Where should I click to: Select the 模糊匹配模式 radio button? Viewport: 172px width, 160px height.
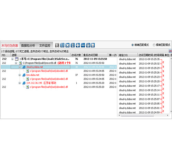click(154, 45)
